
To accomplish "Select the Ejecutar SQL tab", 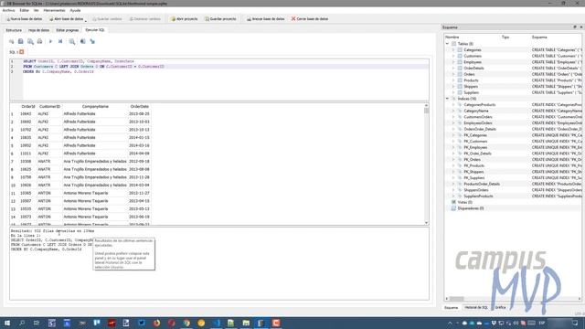I will coord(95,30).
